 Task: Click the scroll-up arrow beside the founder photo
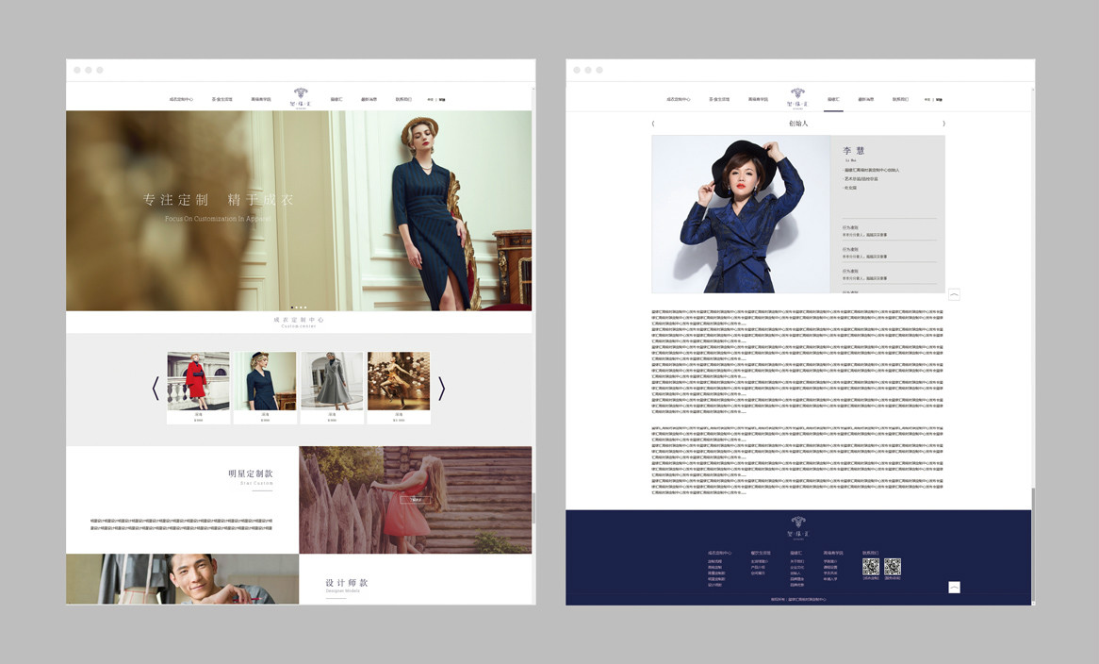coord(954,294)
